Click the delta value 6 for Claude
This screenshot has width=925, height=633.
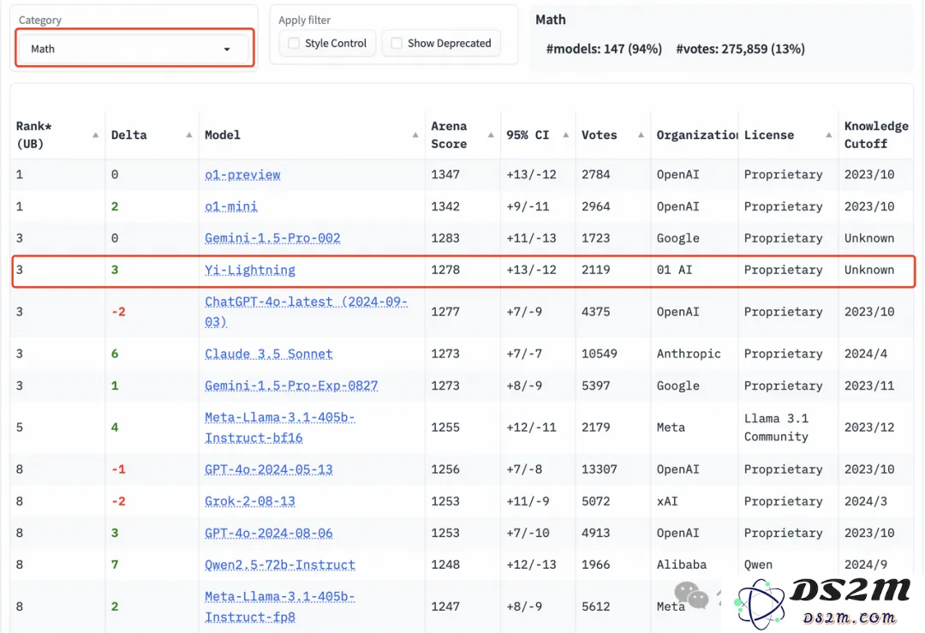115,354
